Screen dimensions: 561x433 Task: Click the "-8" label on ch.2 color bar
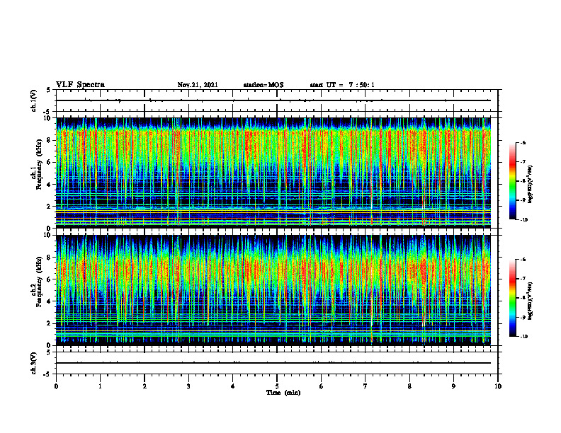click(x=523, y=298)
